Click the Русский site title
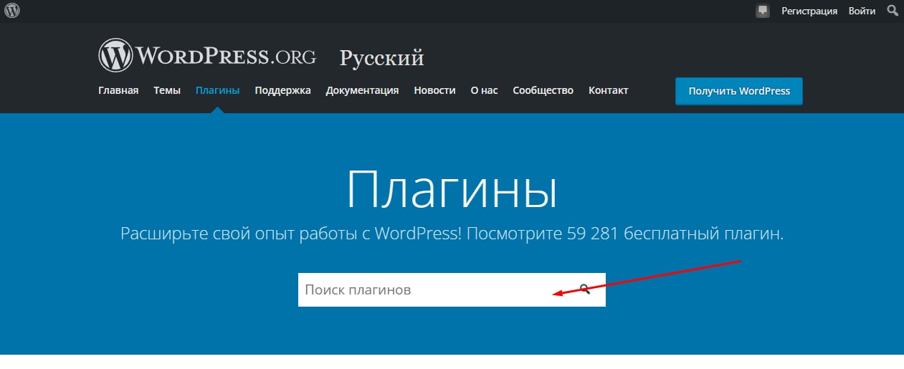Image resolution: width=904 pixels, height=369 pixels. tap(381, 58)
